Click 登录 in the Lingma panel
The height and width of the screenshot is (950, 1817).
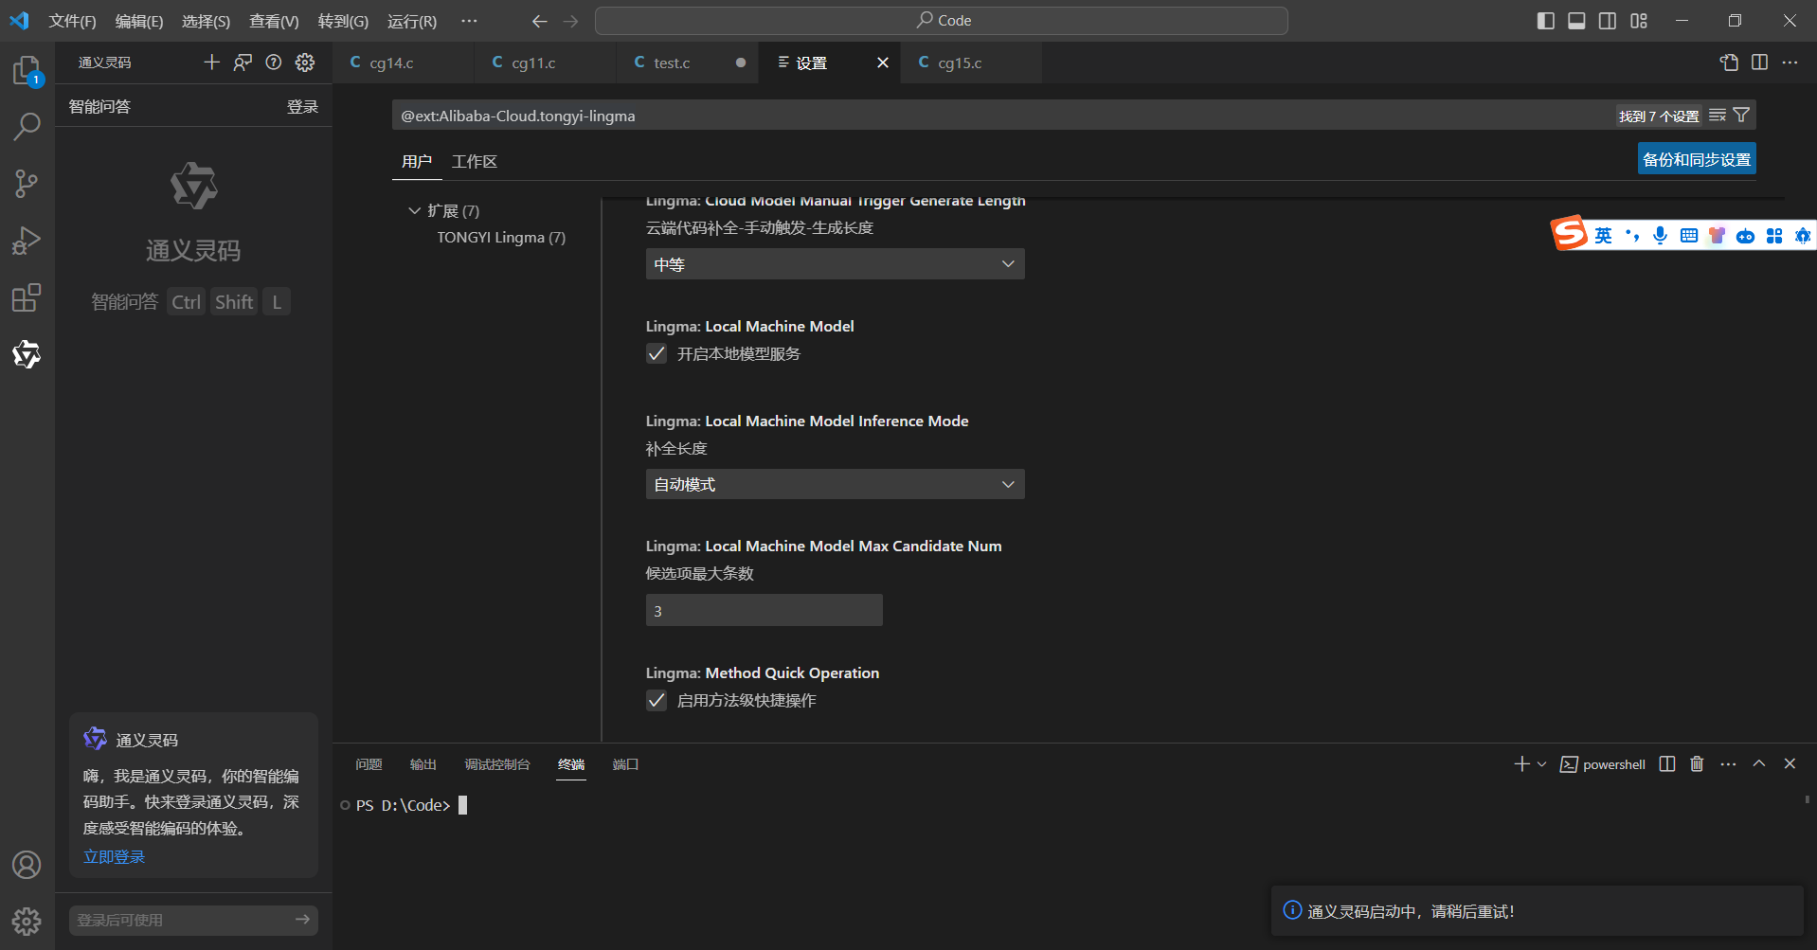[302, 107]
